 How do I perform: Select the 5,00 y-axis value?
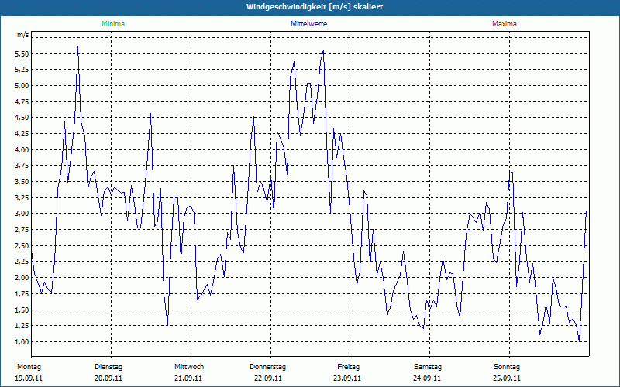[x=22, y=86]
